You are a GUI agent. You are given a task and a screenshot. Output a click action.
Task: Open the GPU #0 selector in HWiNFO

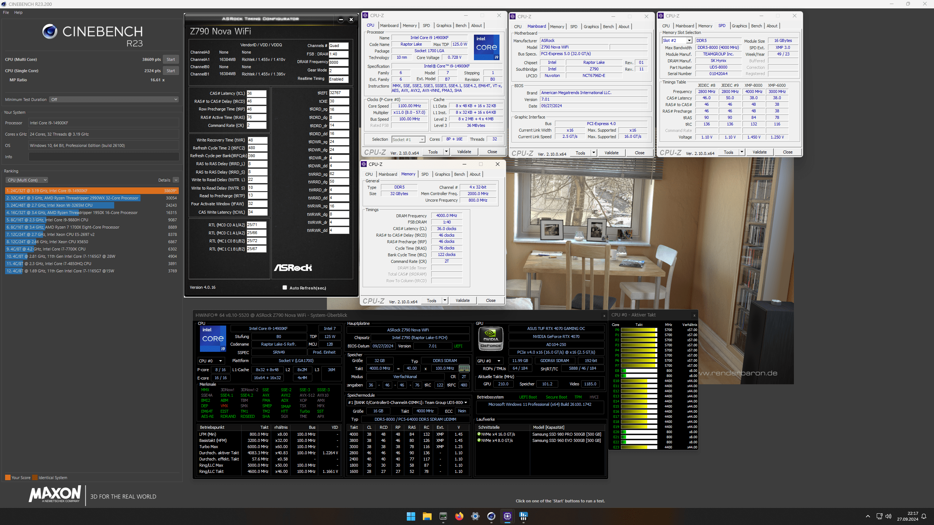(490, 361)
